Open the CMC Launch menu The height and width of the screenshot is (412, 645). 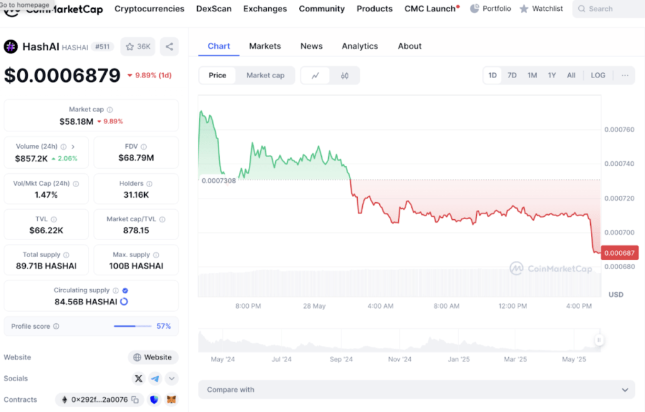431,9
